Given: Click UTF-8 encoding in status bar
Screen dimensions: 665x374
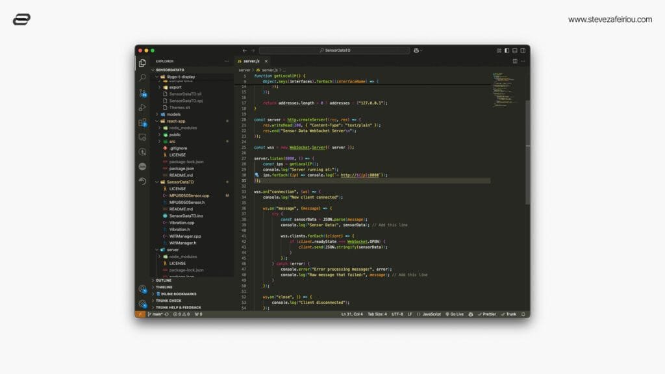Looking at the screenshot, I should pyautogui.click(x=397, y=314).
